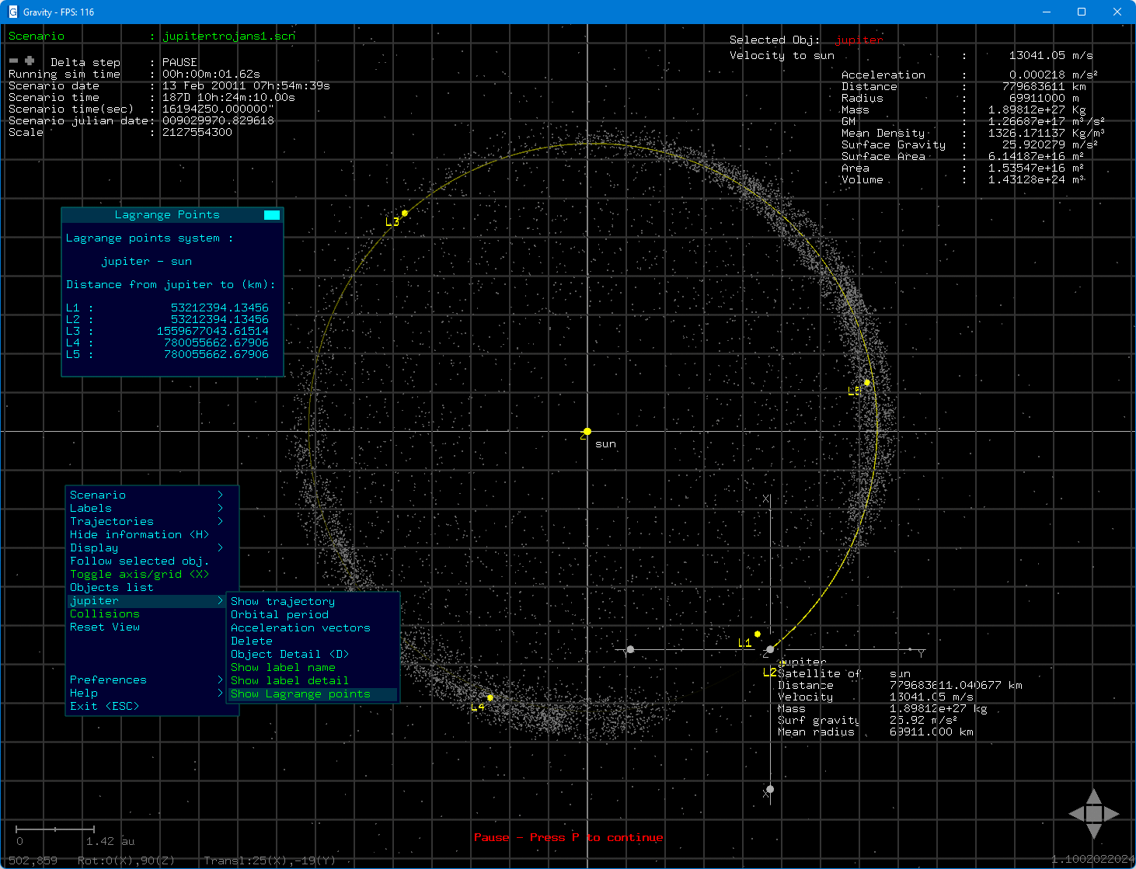The width and height of the screenshot is (1136, 869).
Task: Pan view right with navigation arrow
Action: click(1112, 814)
